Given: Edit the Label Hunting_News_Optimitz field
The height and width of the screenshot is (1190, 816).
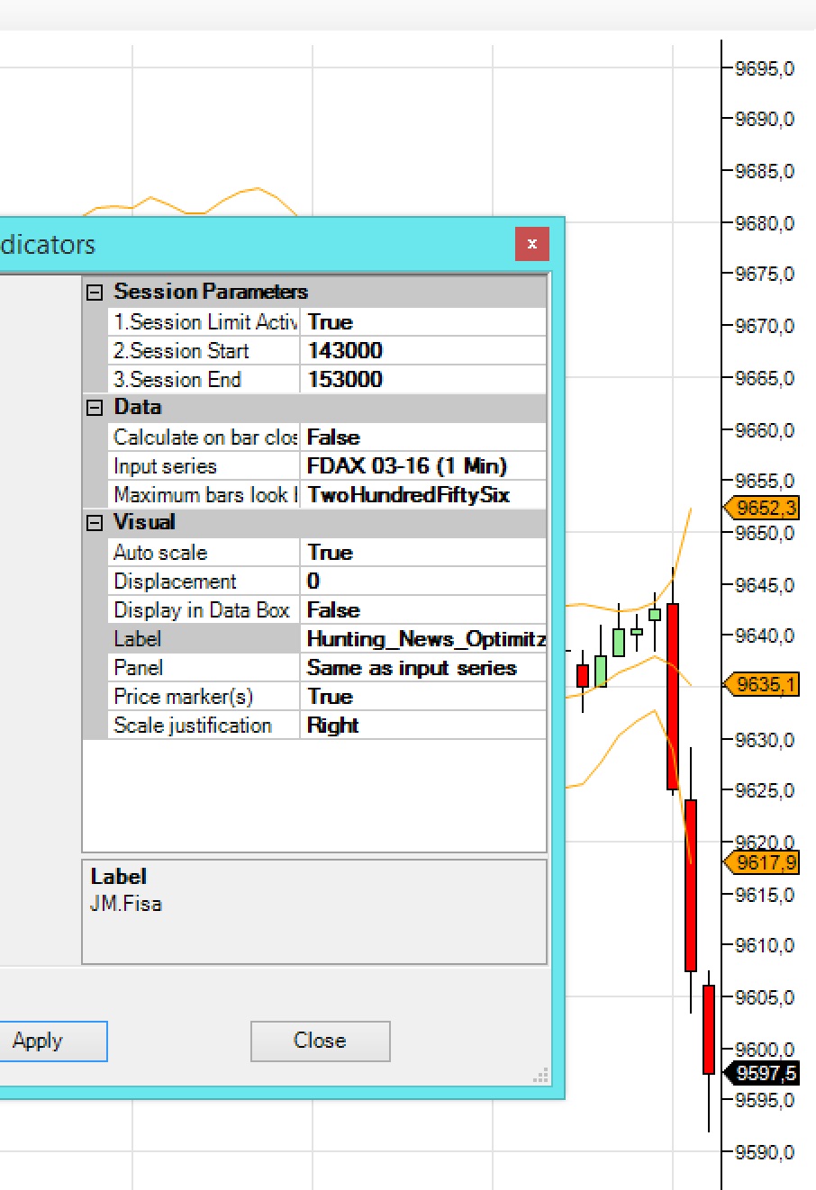Looking at the screenshot, I should (422, 639).
